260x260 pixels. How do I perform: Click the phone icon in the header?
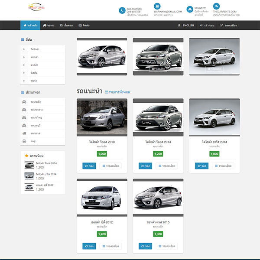[x=122, y=10]
